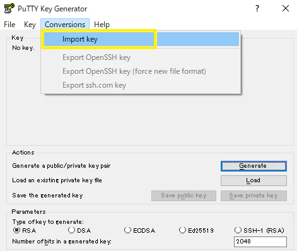Image resolution: width=297 pixels, height=251 pixels.
Task: Choose Import key from Conversions menu
Action: [x=141, y=39]
